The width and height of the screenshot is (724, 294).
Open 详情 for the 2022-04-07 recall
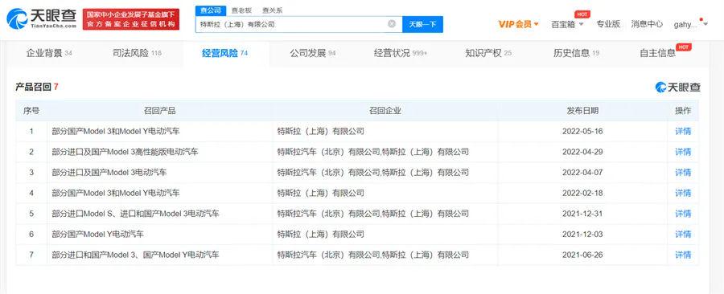tap(683, 173)
